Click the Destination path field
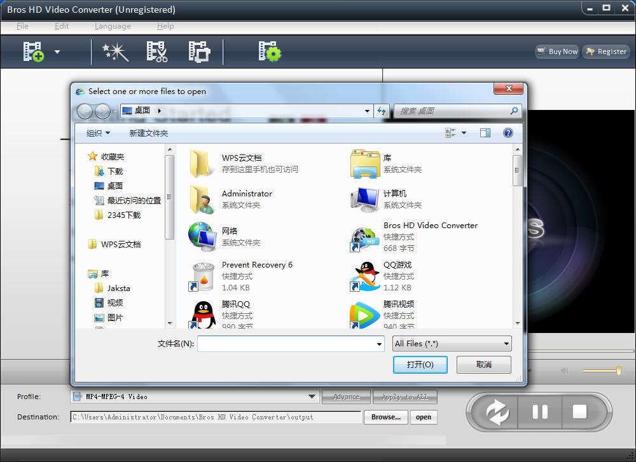This screenshot has height=462, width=636. [x=216, y=417]
